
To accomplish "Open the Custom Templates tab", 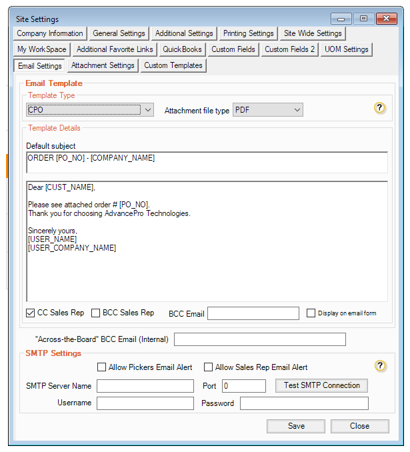I will pos(173,65).
